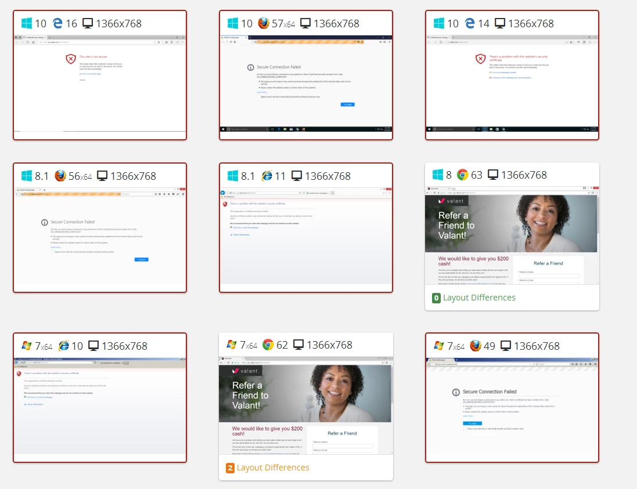Click the 1366x768 resolution text on the Edge 14 card
The height and width of the screenshot is (489, 637).
point(531,24)
